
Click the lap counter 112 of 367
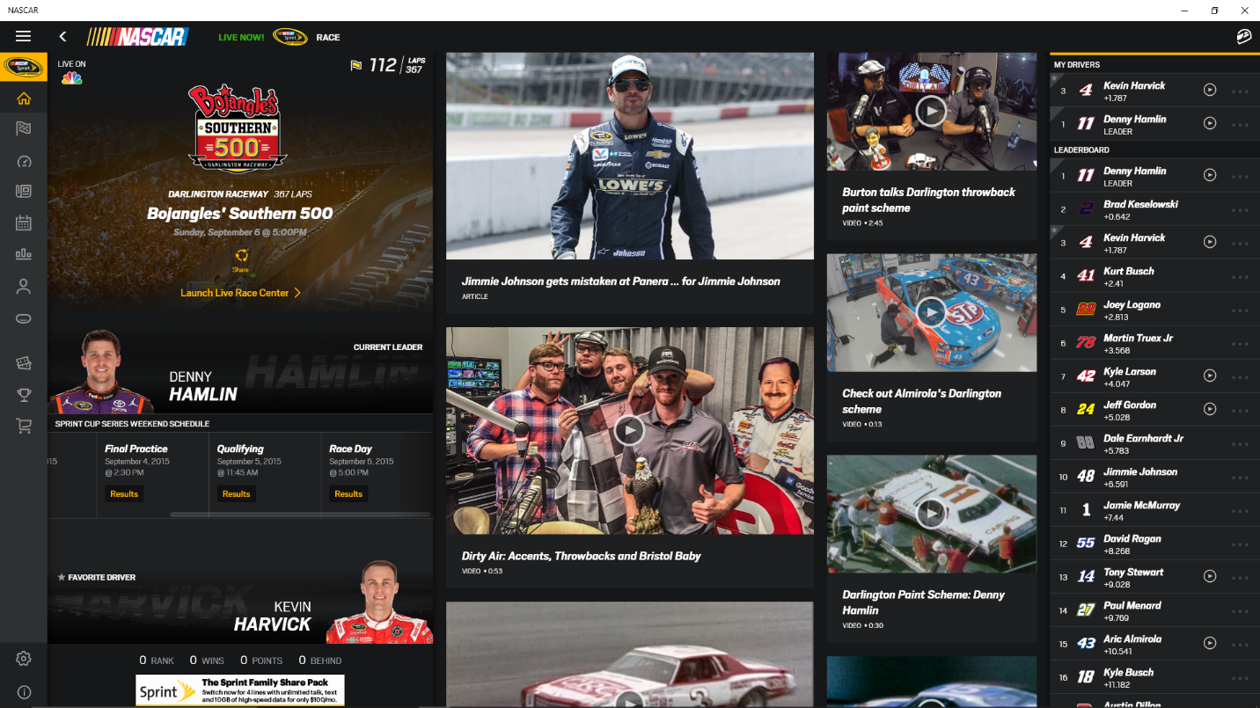(x=388, y=65)
